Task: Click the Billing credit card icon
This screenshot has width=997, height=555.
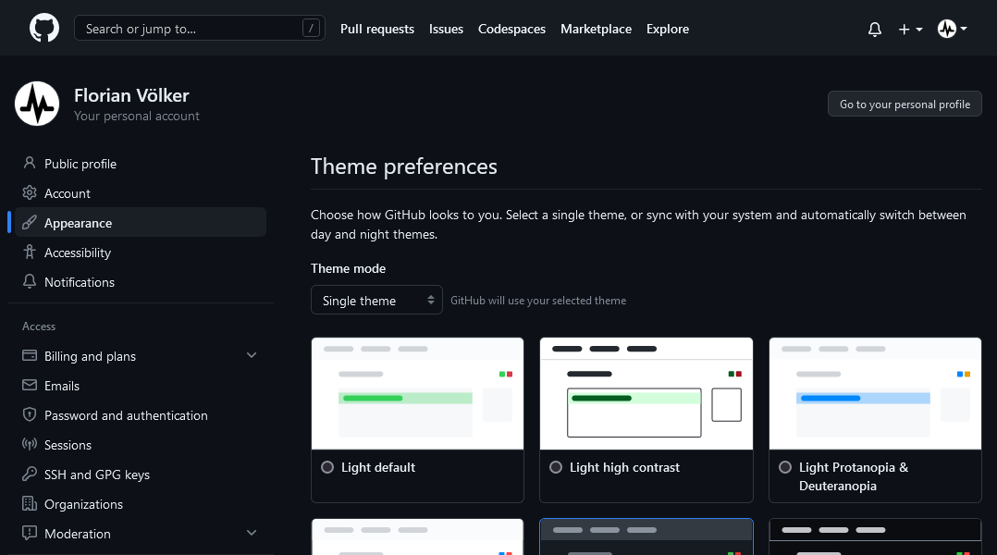Action: coord(30,355)
